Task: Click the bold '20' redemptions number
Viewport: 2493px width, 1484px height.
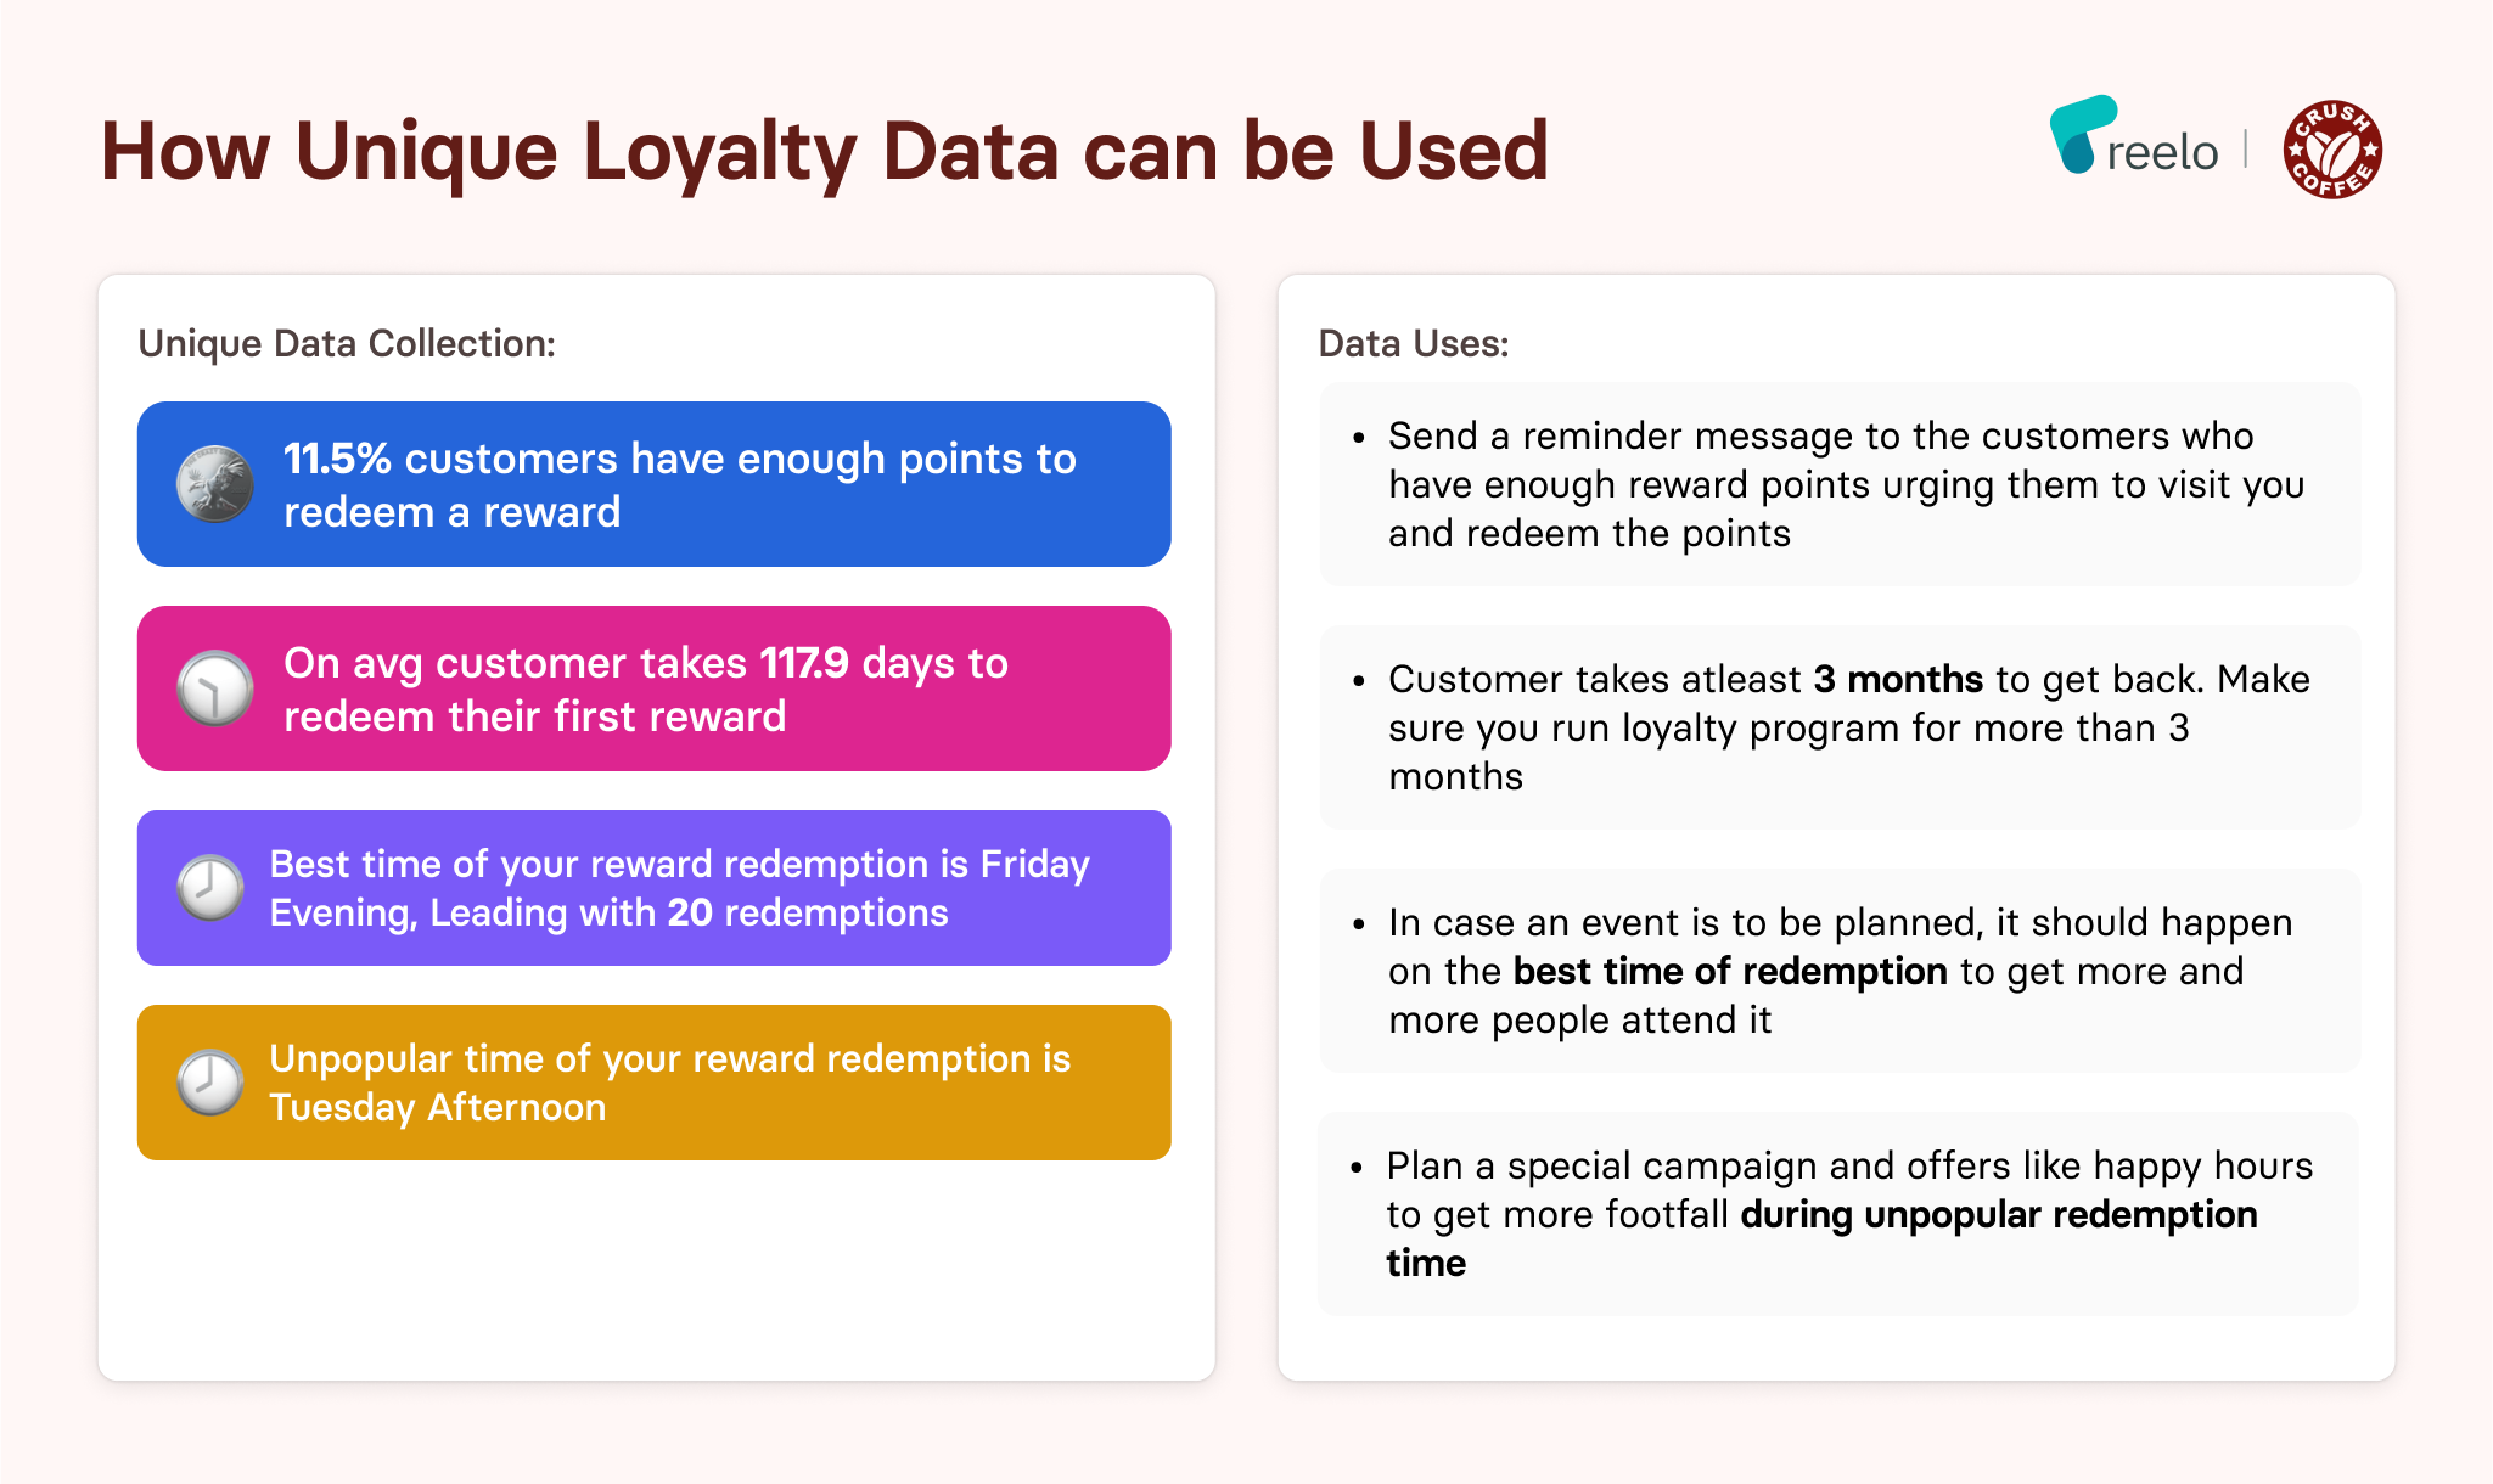Action: pyautogui.click(x=690, y=913)
